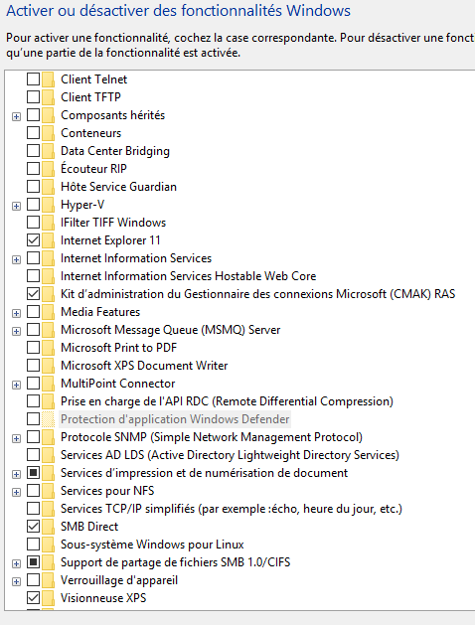Screen dimensions: 475x625
Task: Select the Client Telnet folder icon
Action: (48, 79)
